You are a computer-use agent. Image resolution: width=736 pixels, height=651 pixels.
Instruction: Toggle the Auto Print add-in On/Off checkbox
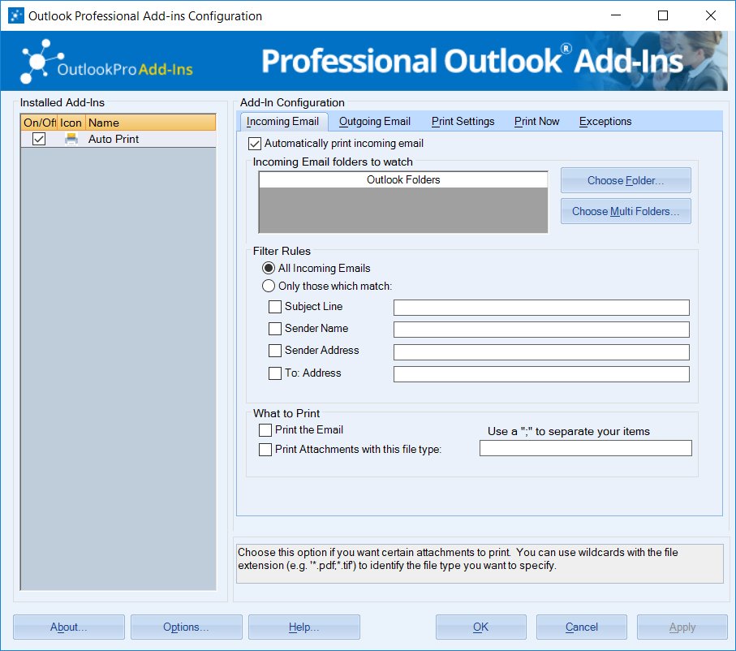coord(38,139)
